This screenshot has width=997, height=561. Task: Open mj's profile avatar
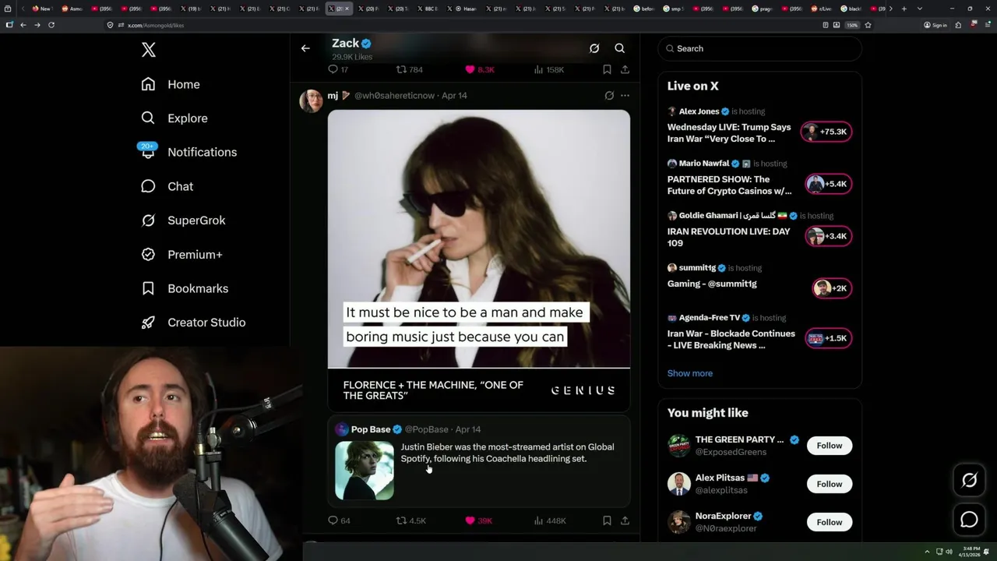(312, 101)
